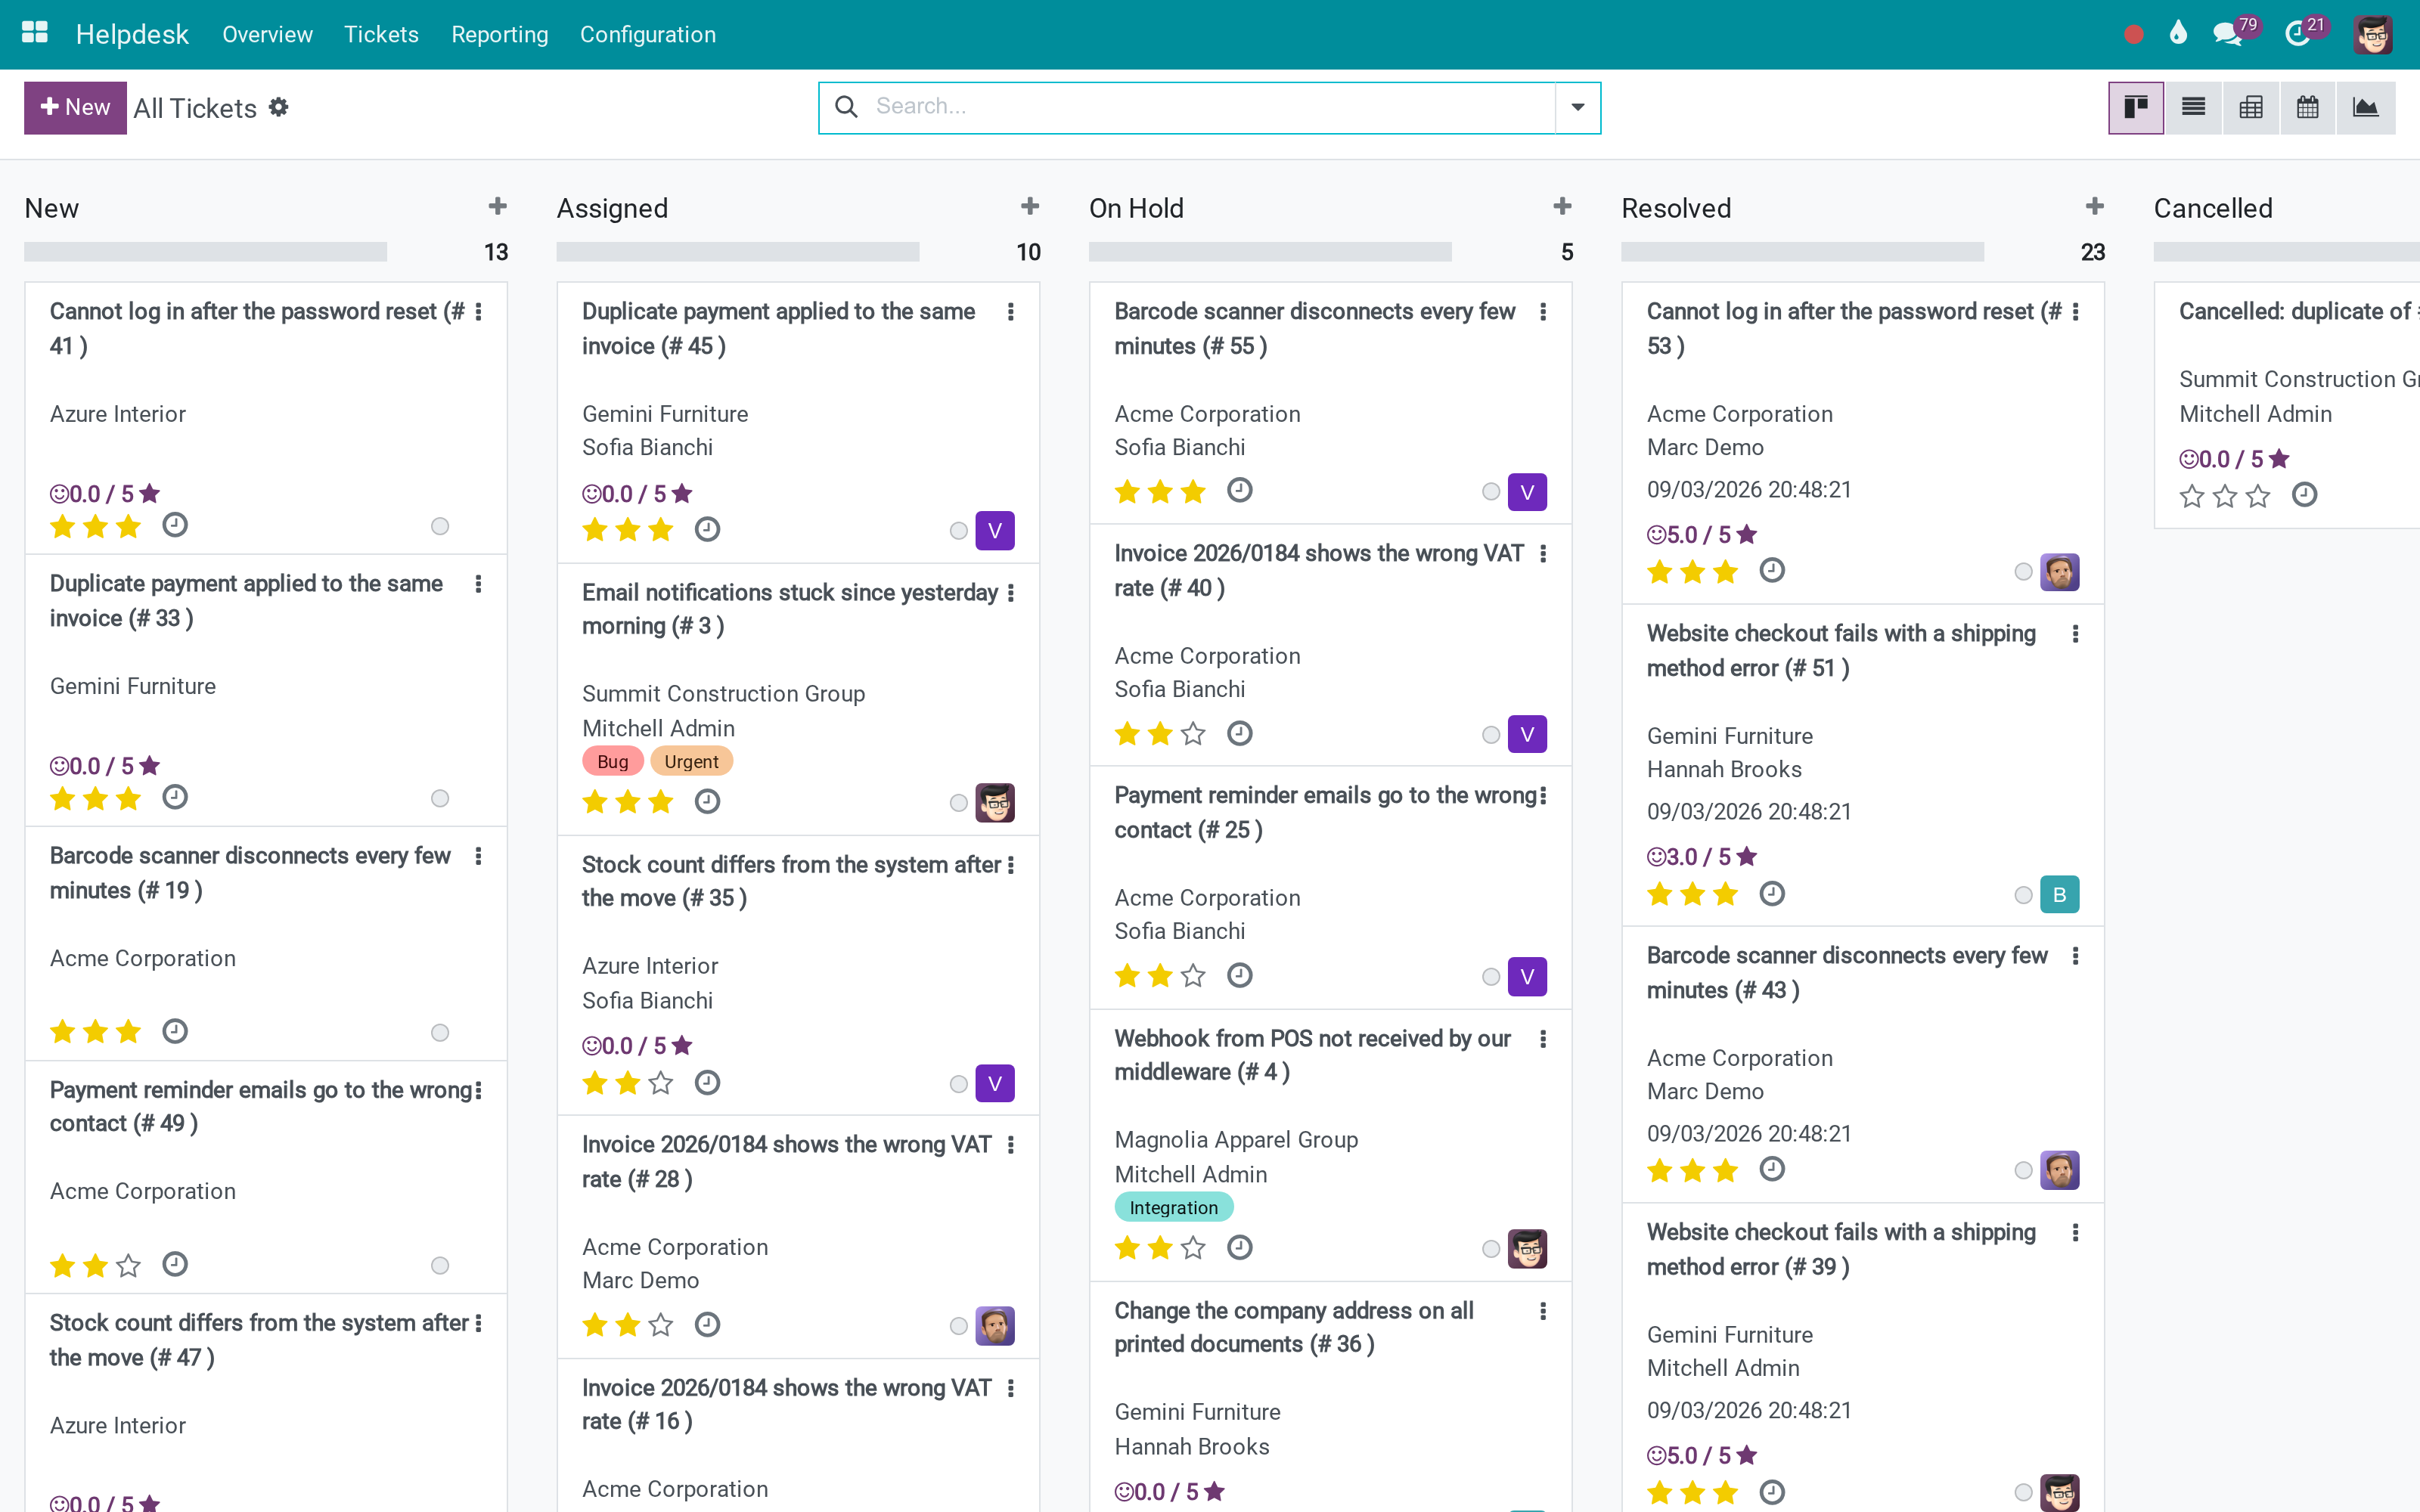Screen dimensions: 2420x1512
Task: Open the Configuration menu
Action: (648, 34)
